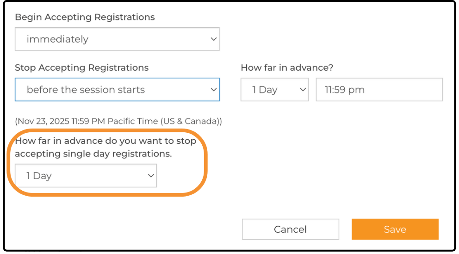The height and width of the screenshot is (254, 459).
Task: Open the Stop Accepting Registrations dropdown
Action: [117, 90]
